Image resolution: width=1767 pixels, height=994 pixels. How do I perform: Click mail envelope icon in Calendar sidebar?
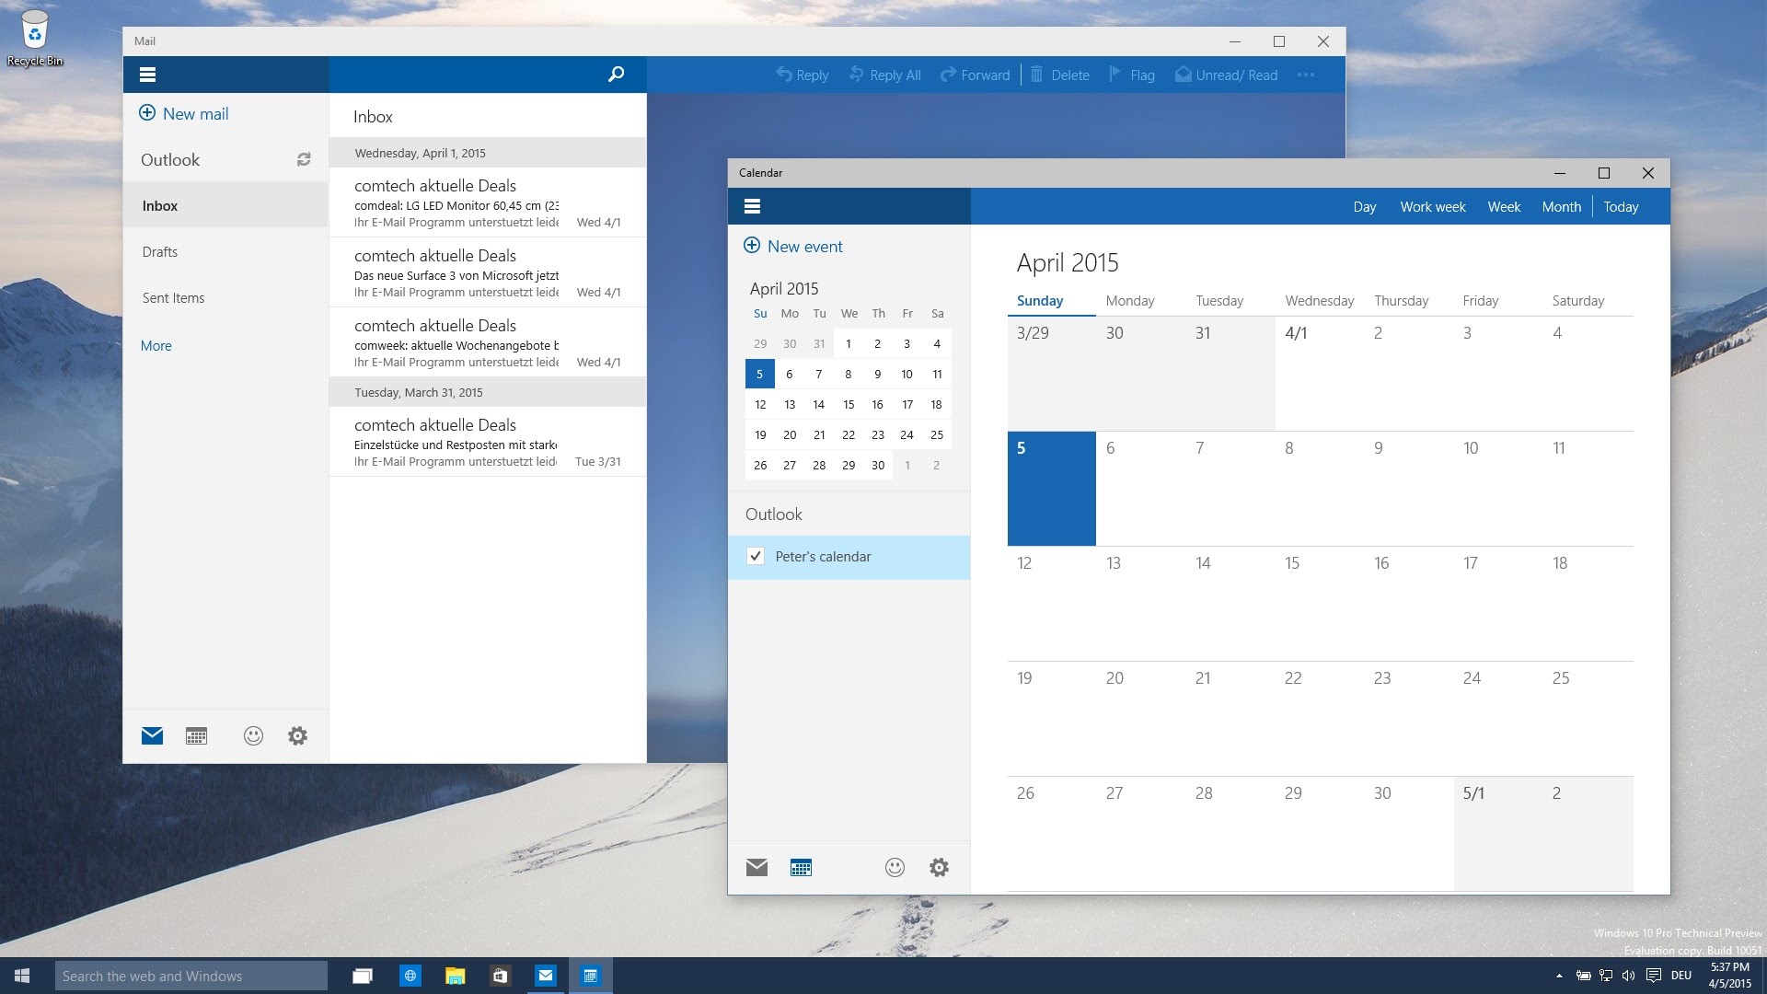756,867
